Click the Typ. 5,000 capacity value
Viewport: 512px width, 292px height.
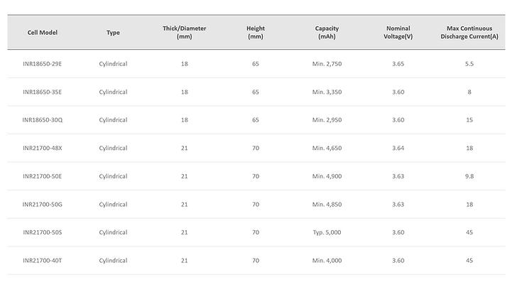point(327,232)
